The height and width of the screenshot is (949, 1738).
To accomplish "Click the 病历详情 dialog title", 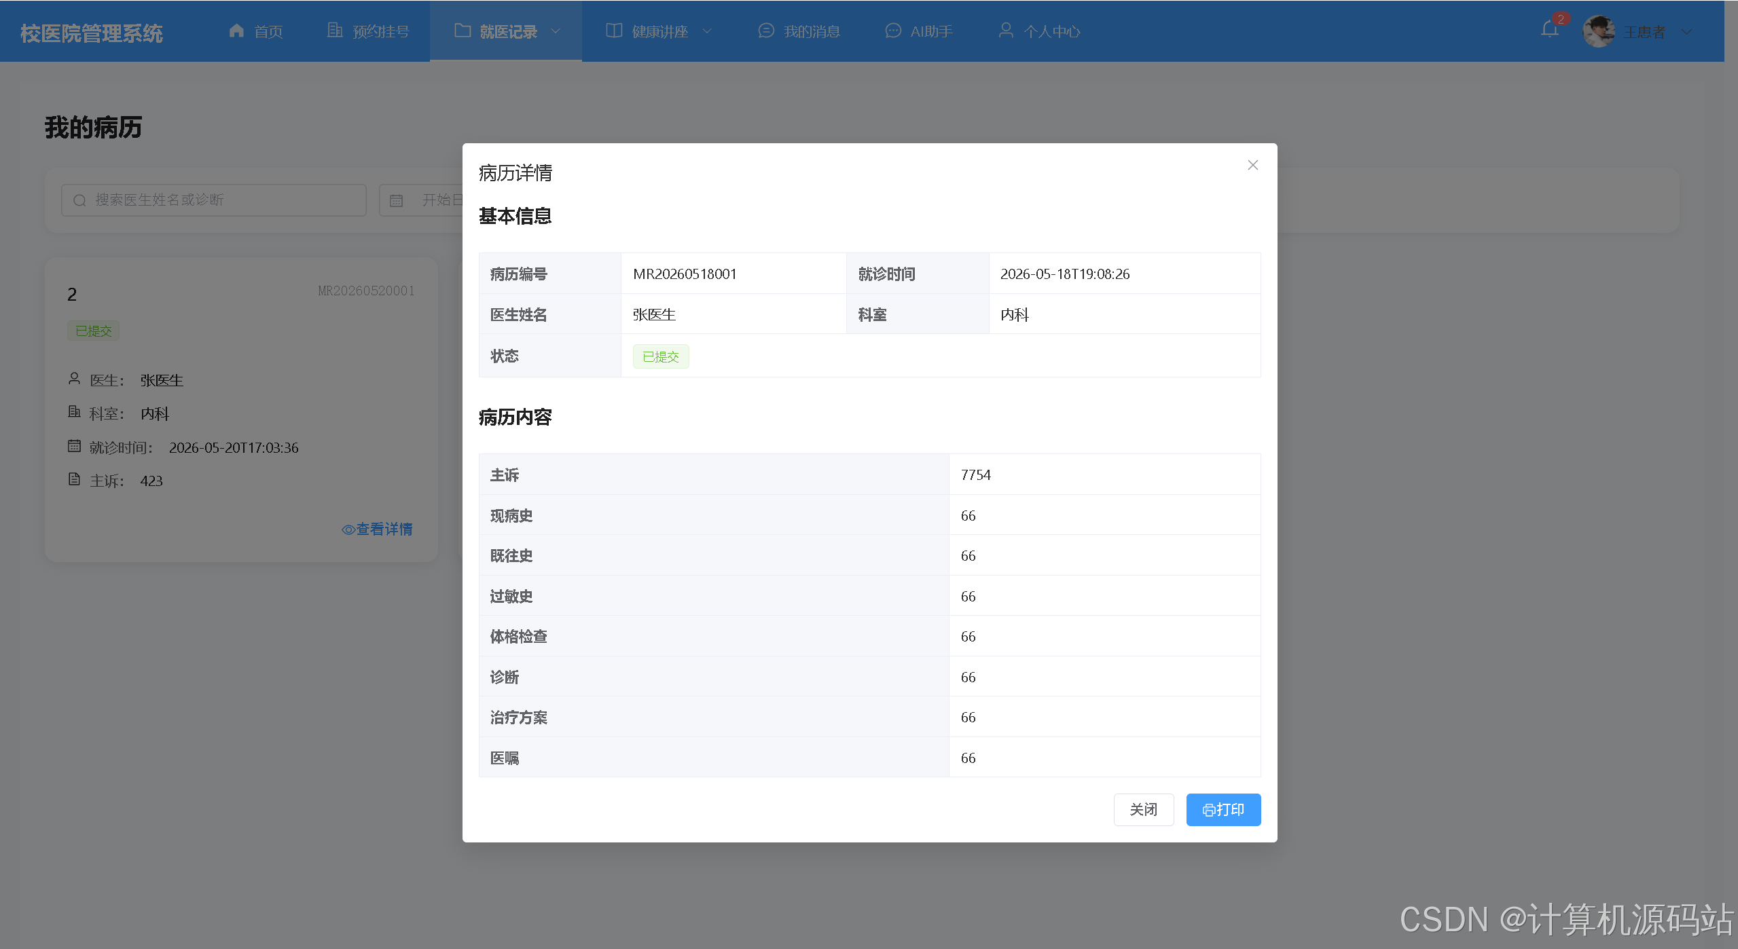I will point(515,173).
